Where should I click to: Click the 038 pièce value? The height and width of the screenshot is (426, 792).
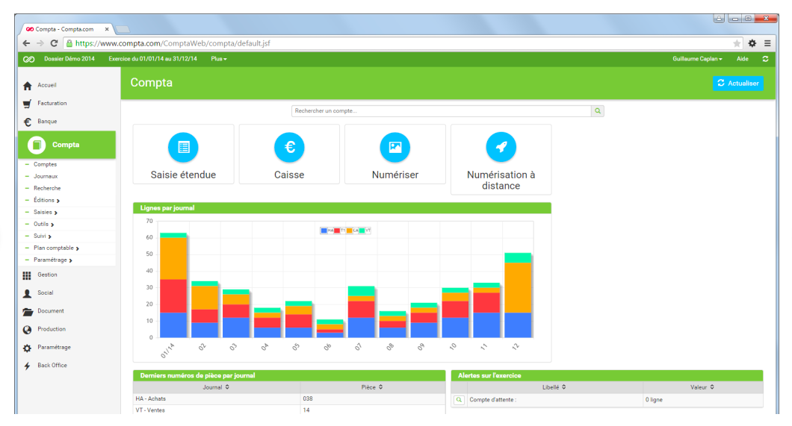(x=308, y=399)
